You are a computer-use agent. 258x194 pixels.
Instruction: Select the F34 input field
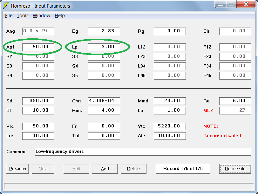235,66
